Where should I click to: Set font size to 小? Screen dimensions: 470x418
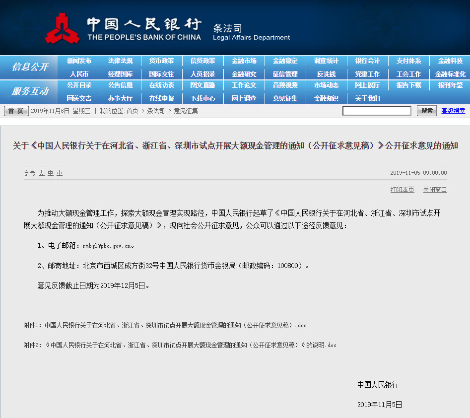click(x=60, y=173)
